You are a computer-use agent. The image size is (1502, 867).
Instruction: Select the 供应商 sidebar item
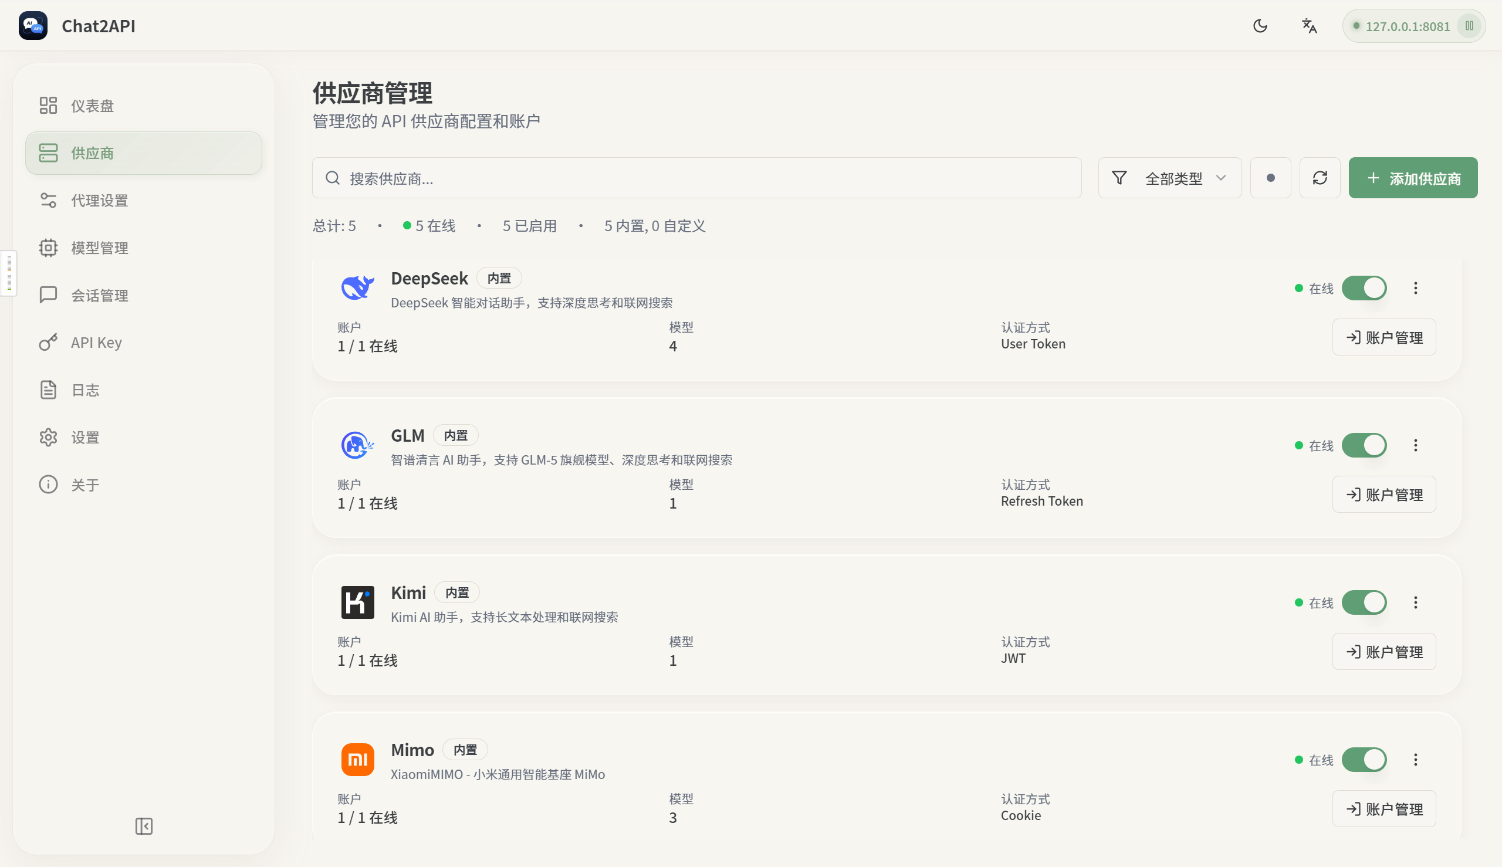pyautogui.click(x=144, y=153)
